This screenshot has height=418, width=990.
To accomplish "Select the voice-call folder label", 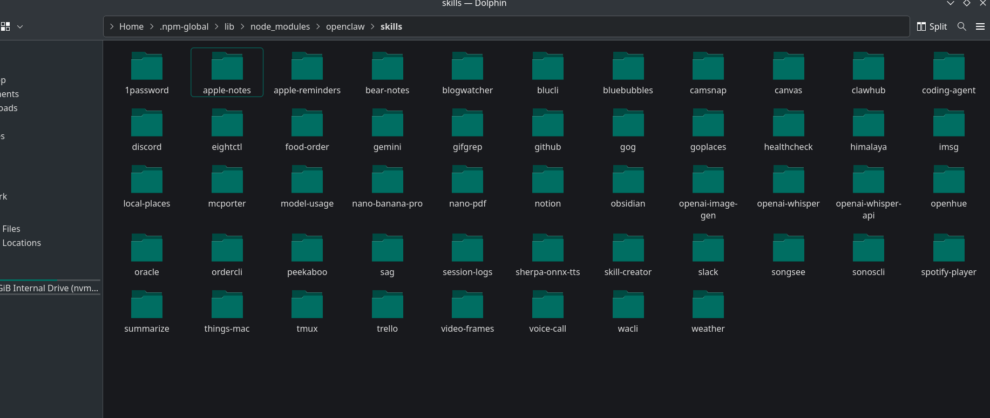I will (x=548, y=329).
